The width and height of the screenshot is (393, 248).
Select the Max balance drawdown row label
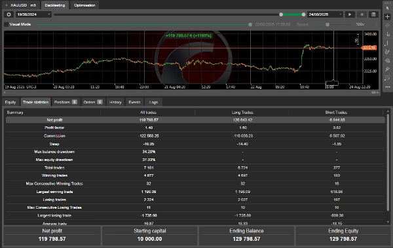click(54, 152)
